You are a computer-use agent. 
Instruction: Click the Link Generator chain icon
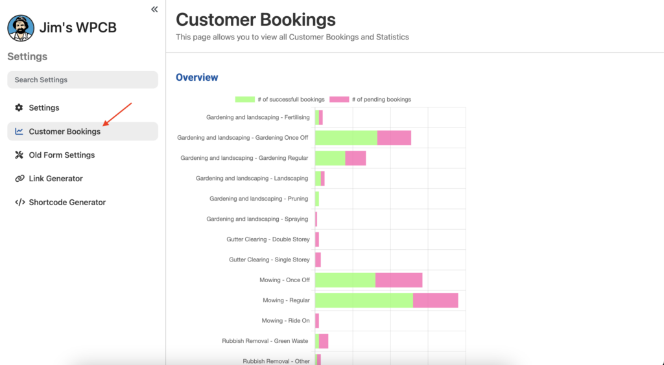coord(19,179)
